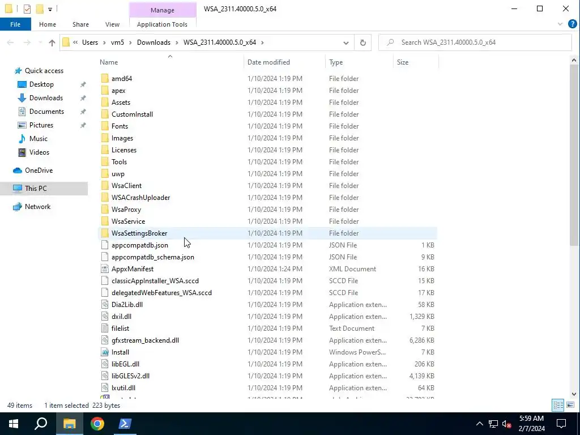Screen dimensions: 580x435
Task: Open the View ribbon tab
Action: [x=112, y=24]
